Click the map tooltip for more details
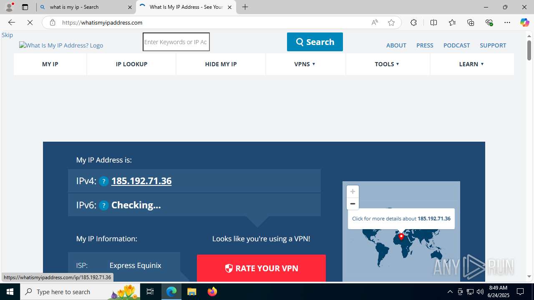This screenshot has height=300, width=534. (401, 218)
